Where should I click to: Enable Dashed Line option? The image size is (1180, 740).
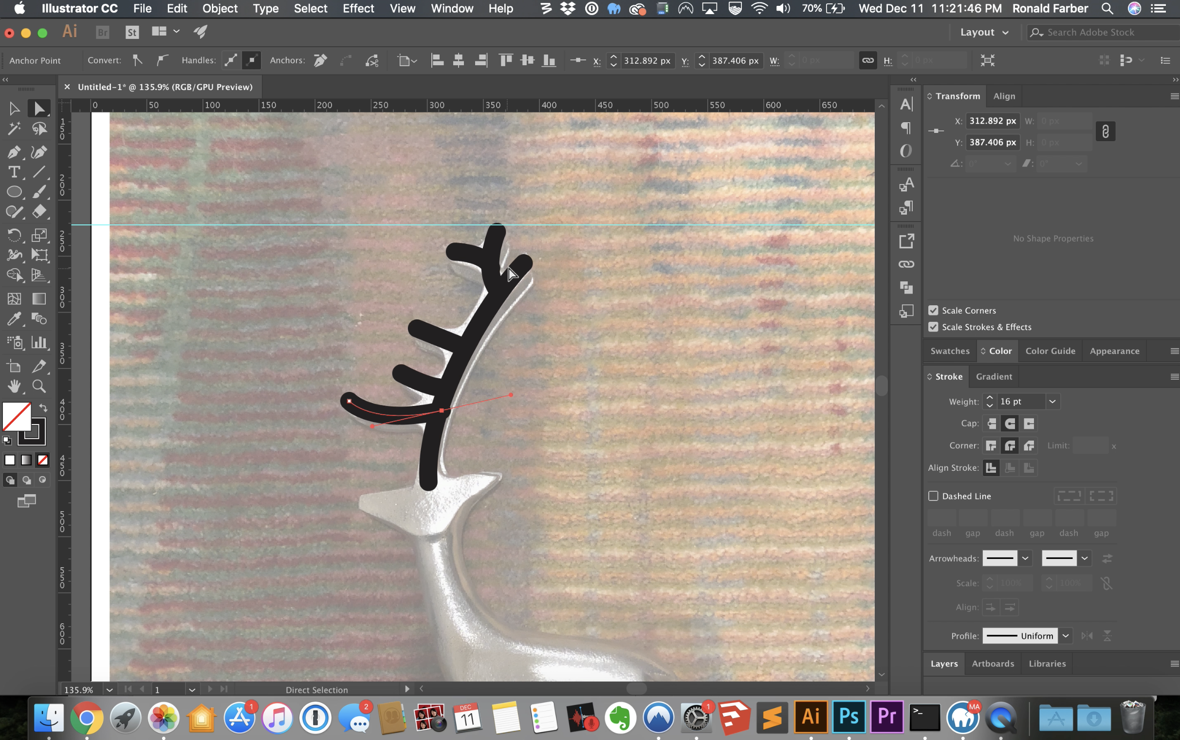(934, 495)
